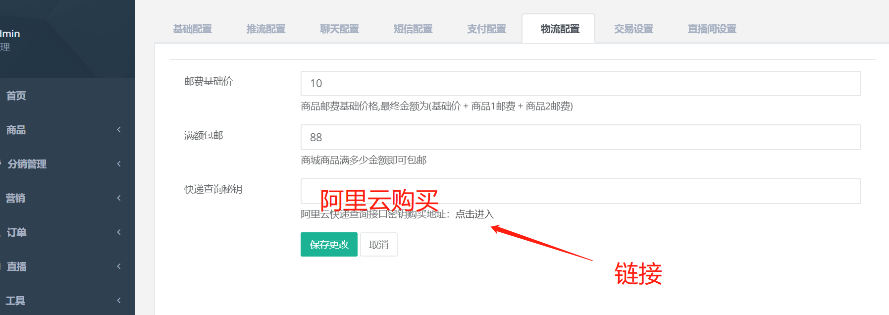
Task: Switch to the 基础配置 tab
Action: pyautogui.click(x=192, y=29)
